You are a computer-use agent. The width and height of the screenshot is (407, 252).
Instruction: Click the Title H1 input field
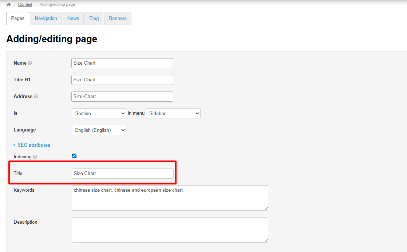tap(122, 80)
